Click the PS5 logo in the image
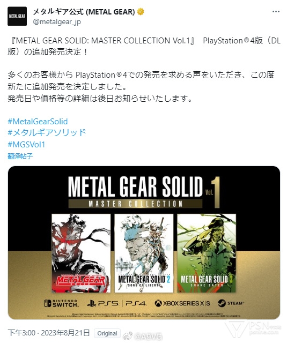The height and width of the screenshot is (344, 287). [103, 303]
